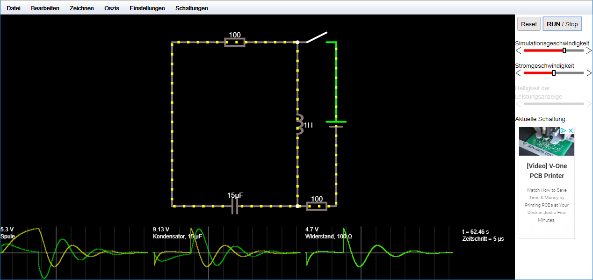Click the top junction node of the circuit
The image size is (593, 280).
tap(297, 42)
